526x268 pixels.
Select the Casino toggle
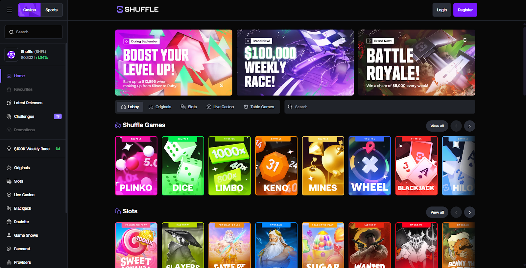[30, 10]
